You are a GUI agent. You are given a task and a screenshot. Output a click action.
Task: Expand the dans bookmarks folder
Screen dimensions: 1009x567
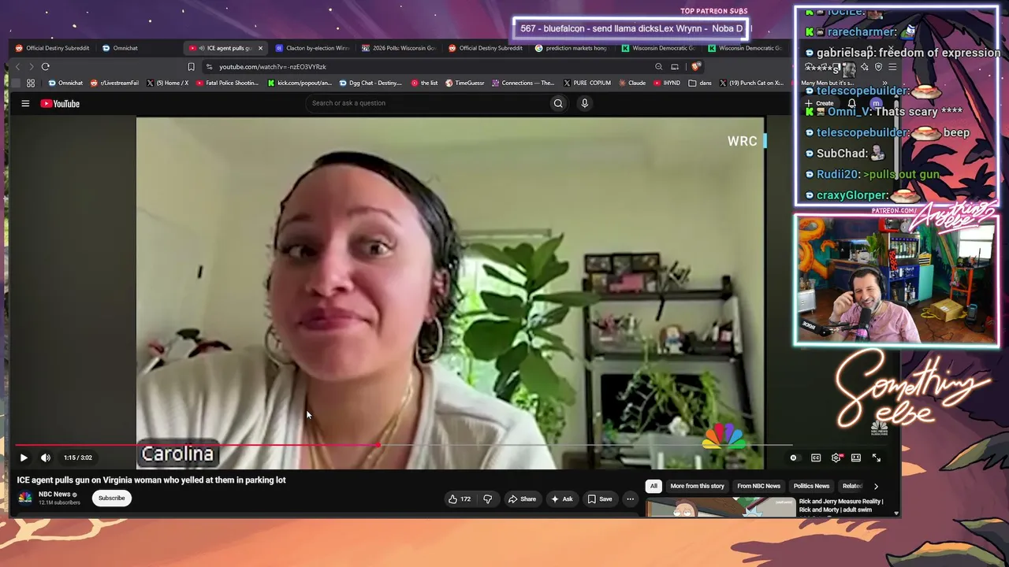pyautogui.click(x=700, y=83)
